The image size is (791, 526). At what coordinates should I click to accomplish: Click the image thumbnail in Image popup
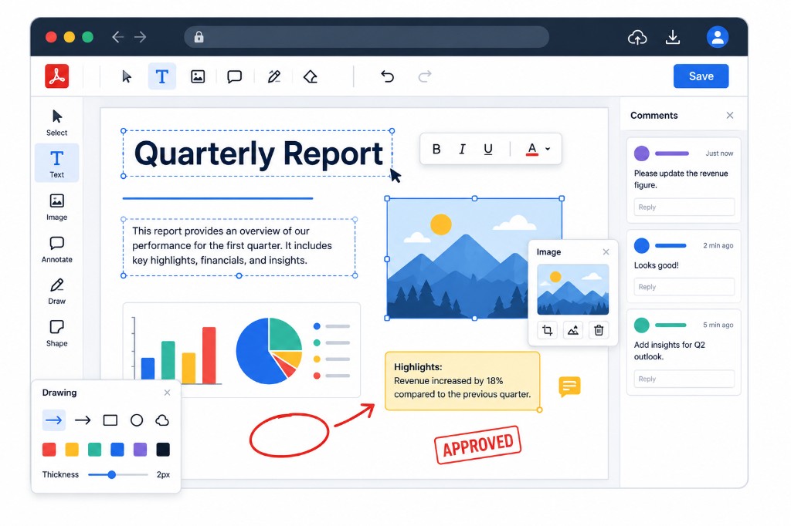coord(573,290)
